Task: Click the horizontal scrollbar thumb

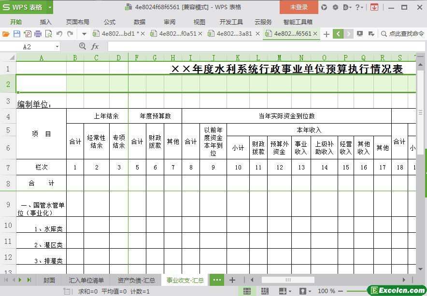Action: click(x=287, y=280)
